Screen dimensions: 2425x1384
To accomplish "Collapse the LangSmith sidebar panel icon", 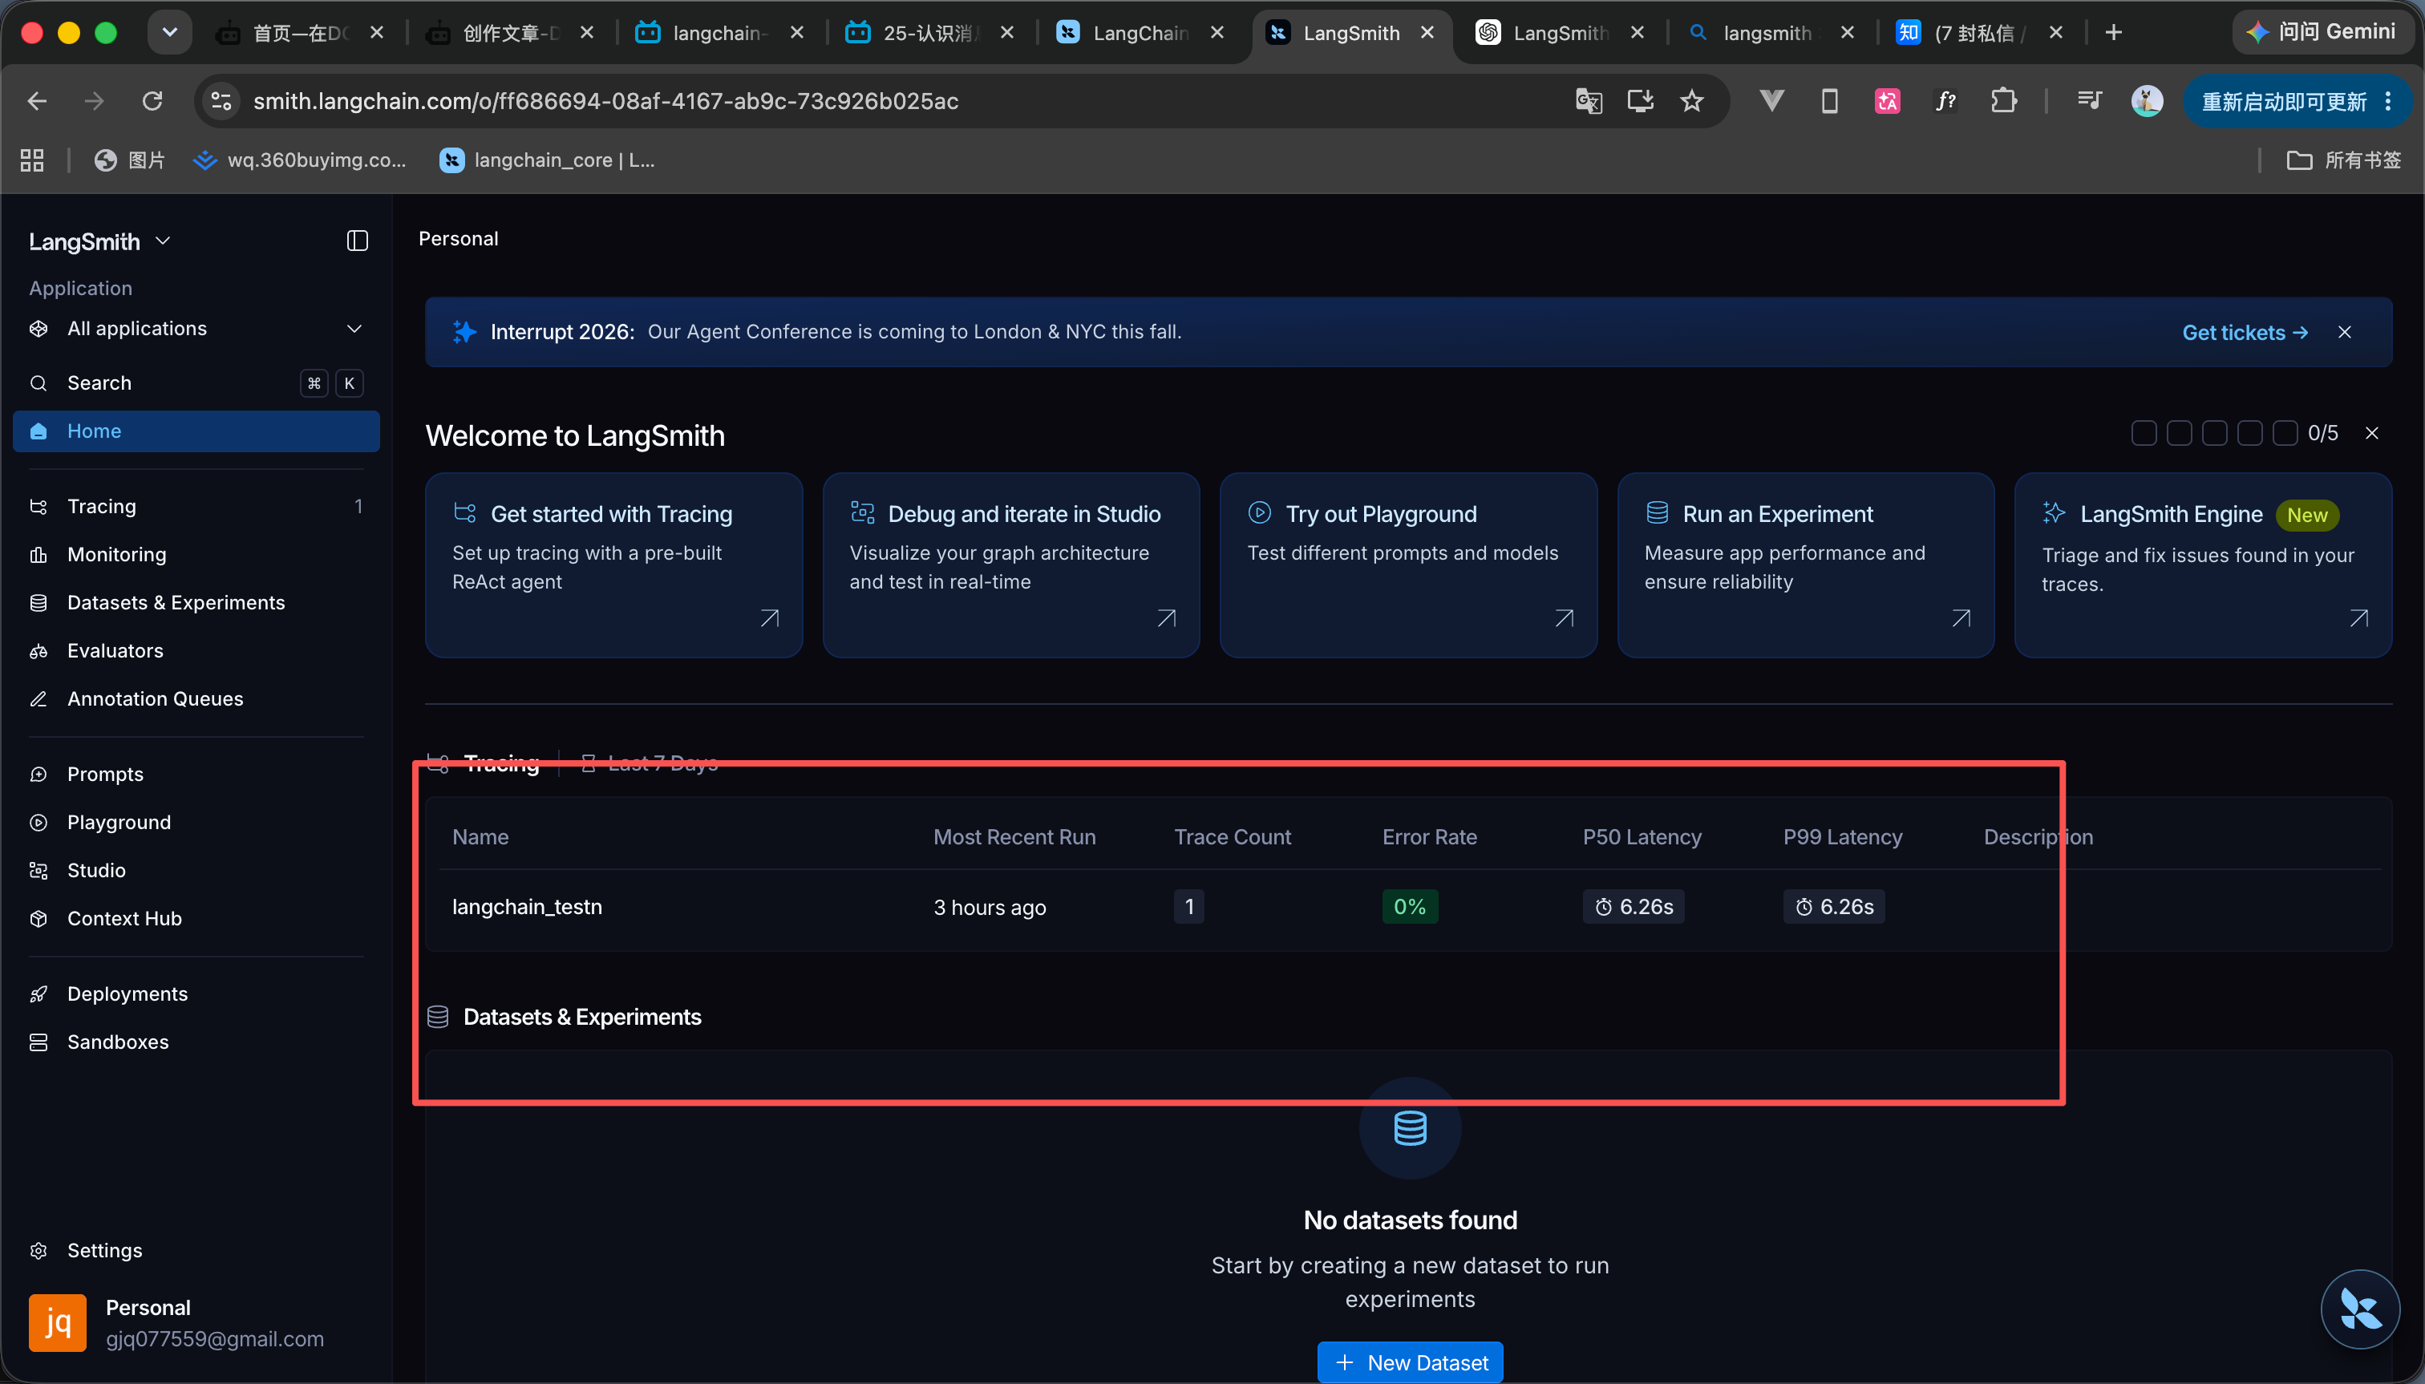I will [358, 241].
